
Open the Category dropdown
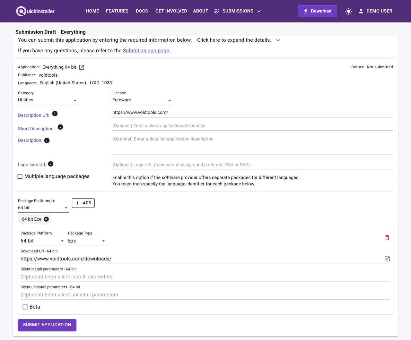[x=48, y=100]
